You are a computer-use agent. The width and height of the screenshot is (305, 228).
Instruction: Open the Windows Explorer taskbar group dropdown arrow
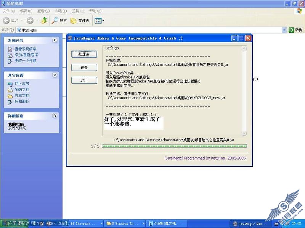click(x=144, y=224)
